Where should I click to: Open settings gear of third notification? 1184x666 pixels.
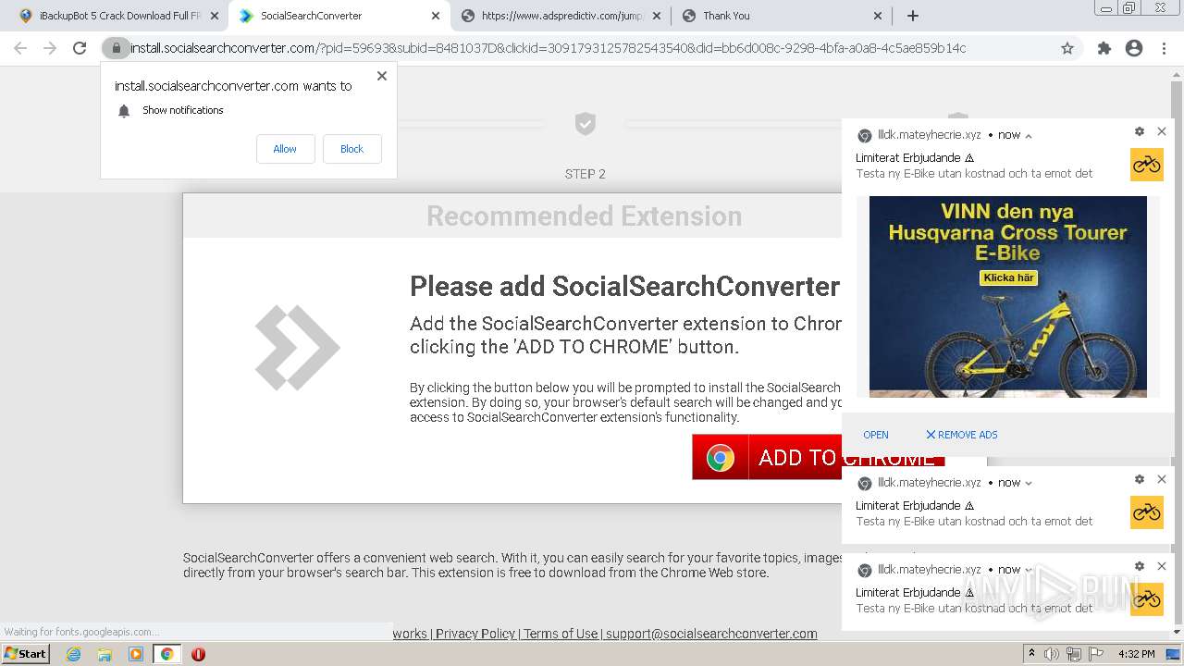pyautogui.click(x=1140, y=566)
